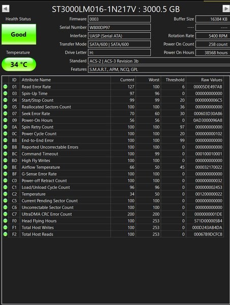This screenshot has height=305, width=230.
Task: Select the Transfer Mode field SATA/600
Action: 119,44
